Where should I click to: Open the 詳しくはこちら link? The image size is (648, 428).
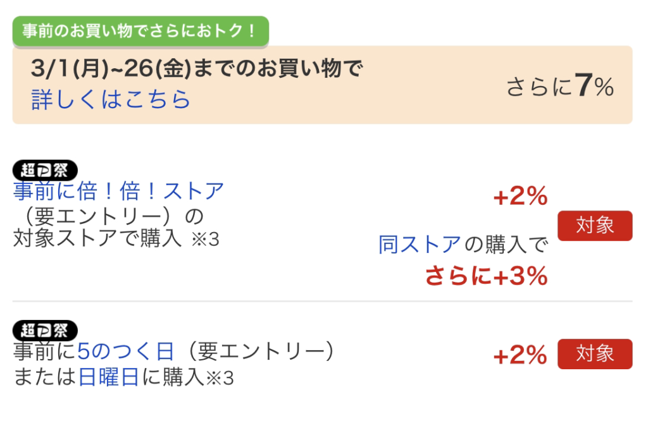(x=111, y=99)
